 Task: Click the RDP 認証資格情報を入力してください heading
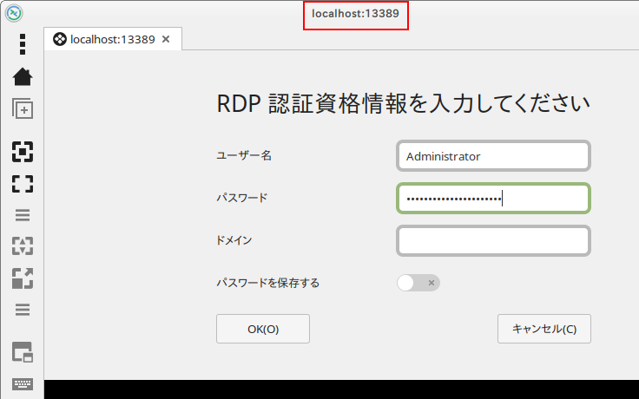point(403,103)
